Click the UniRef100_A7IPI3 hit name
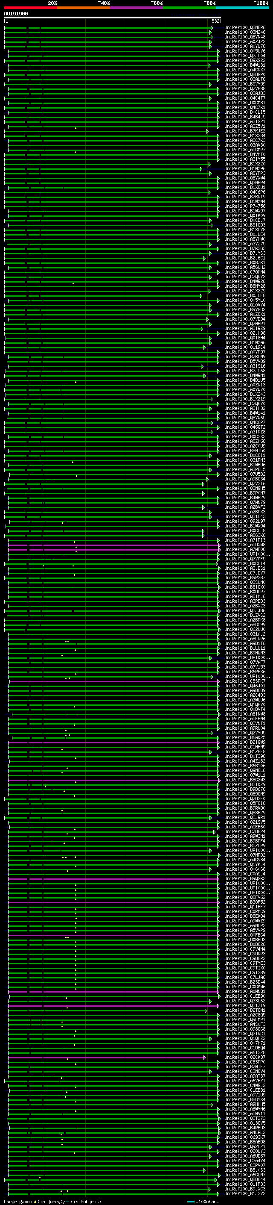 tap(245, 540)
